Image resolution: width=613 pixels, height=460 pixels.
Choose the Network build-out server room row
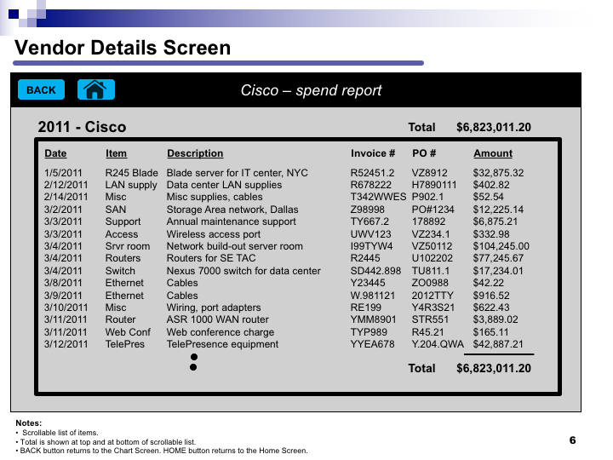tap(234, 246)
